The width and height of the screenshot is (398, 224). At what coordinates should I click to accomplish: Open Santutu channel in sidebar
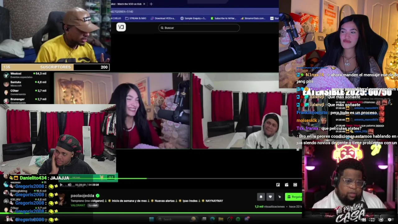(x=25, y=84)
